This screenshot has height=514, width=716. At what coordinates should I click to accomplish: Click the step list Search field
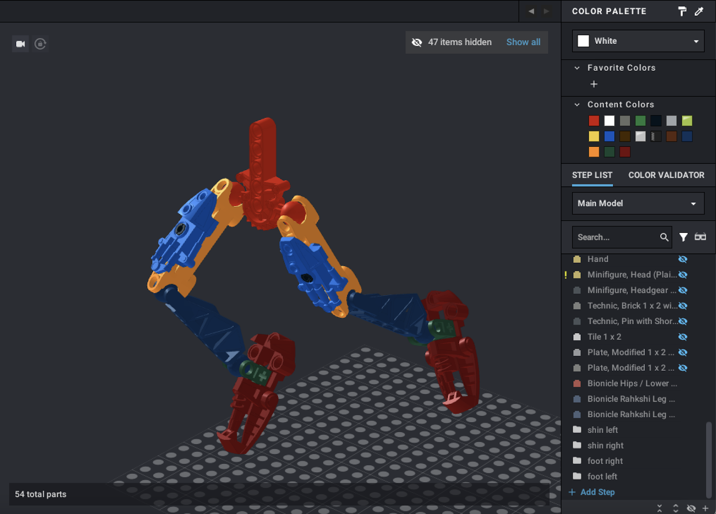pyautogui.click(x=622, y=237)
